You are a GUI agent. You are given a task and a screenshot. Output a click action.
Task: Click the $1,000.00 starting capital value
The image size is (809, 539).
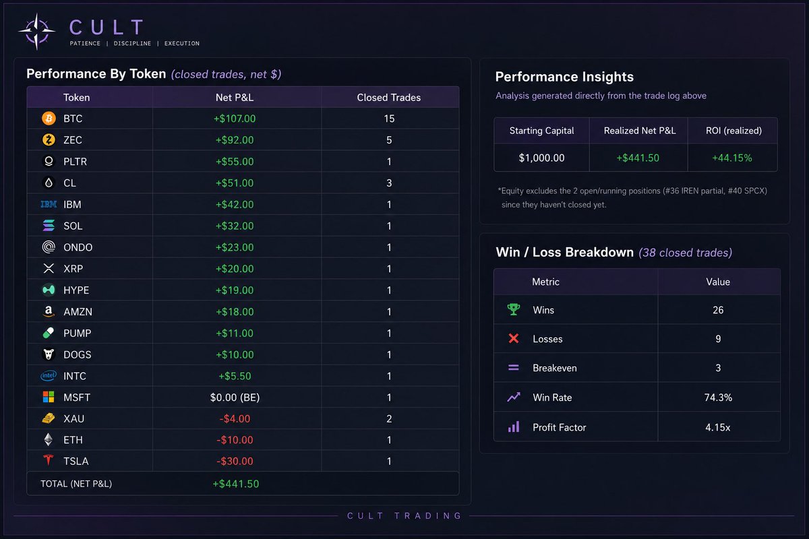pyautogui.click(x=542, y=158)
